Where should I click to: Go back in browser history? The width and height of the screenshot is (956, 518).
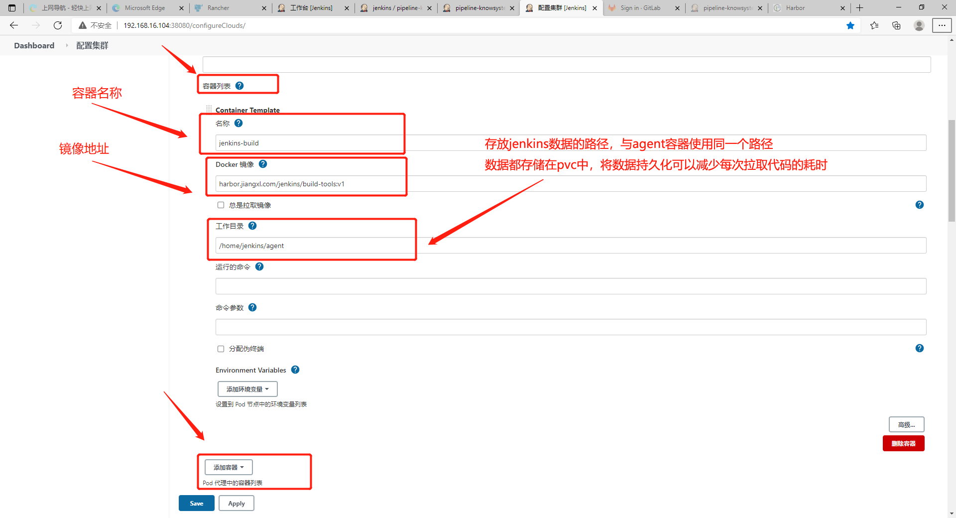(x=14, y=25)
